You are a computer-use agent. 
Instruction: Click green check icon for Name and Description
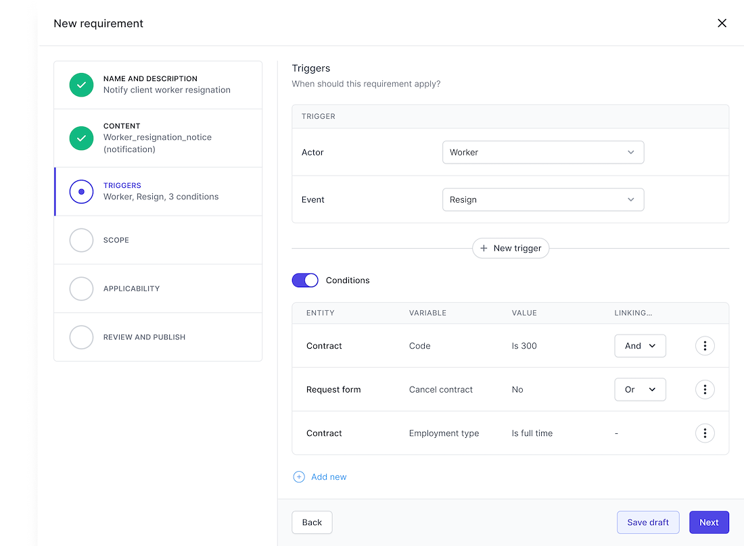[82, 85]
